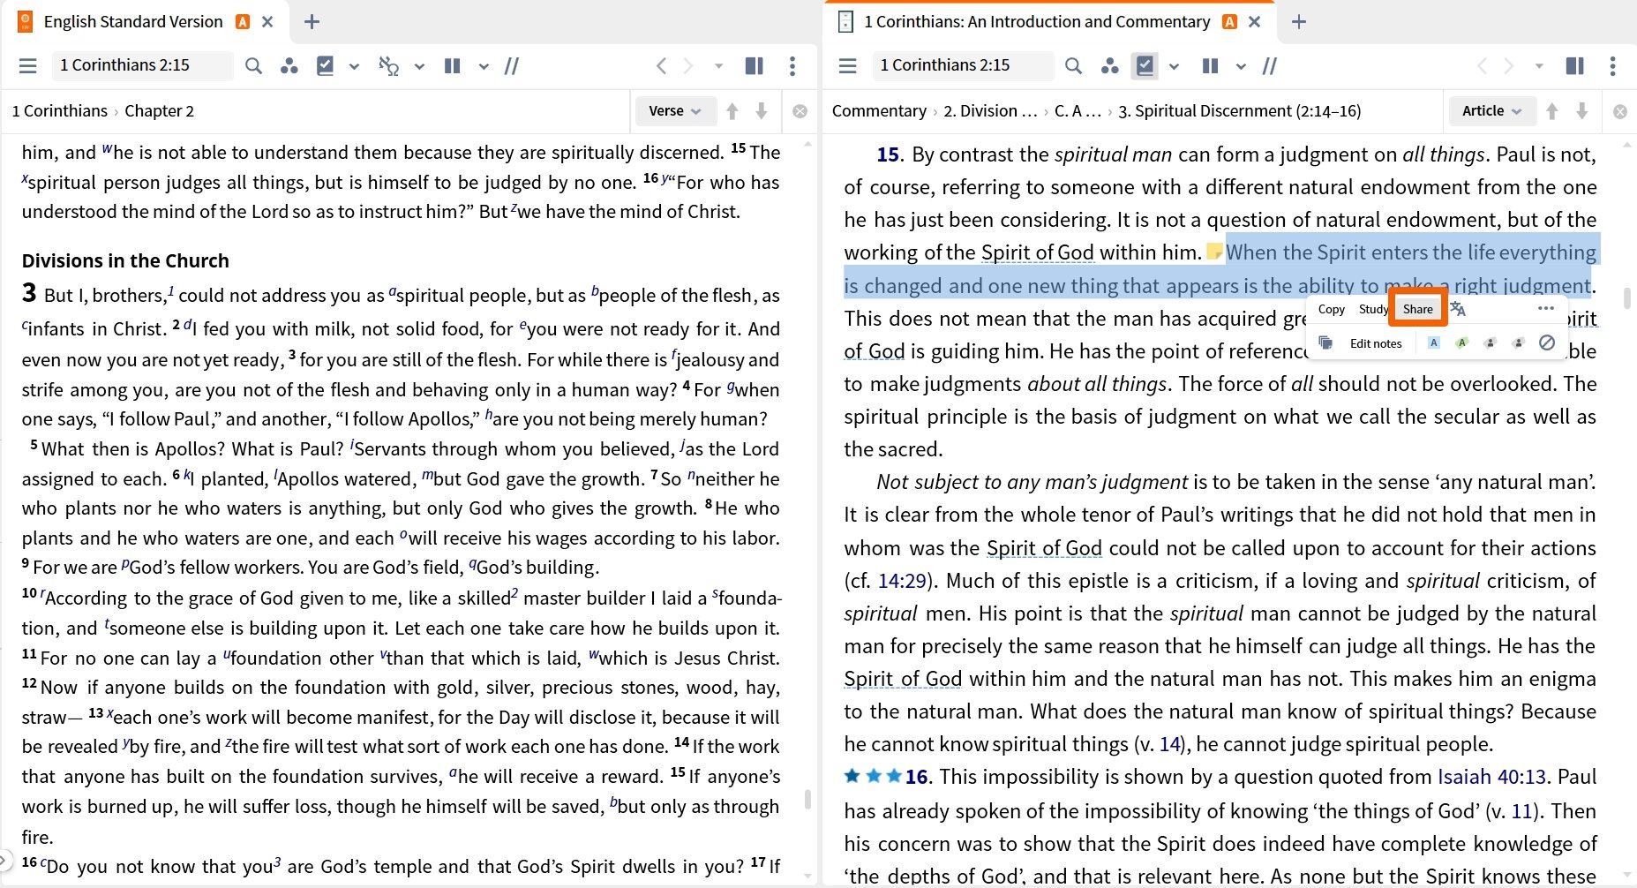Open Commentary panel kebab options menu
Screen dimensions: 1637x888
click(x=1612, y=65)
